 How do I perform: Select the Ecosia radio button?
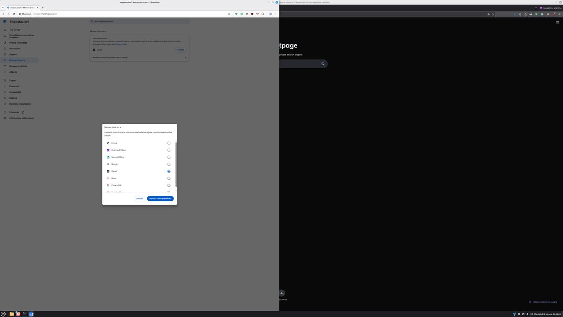coord(169,143)
